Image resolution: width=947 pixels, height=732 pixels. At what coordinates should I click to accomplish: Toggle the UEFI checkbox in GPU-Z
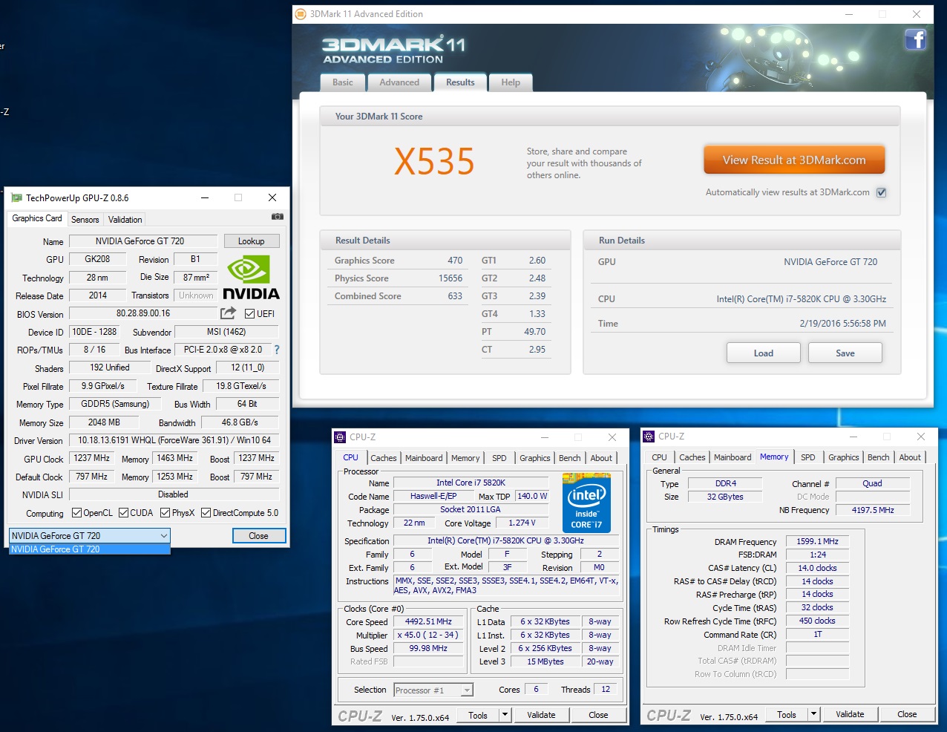[250, 313]
